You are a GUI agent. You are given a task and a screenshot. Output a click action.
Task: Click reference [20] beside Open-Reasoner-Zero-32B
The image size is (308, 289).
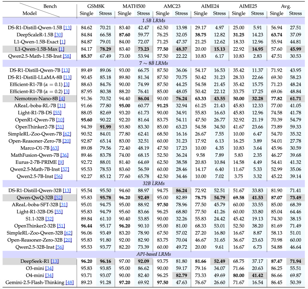tap(68, 240)
